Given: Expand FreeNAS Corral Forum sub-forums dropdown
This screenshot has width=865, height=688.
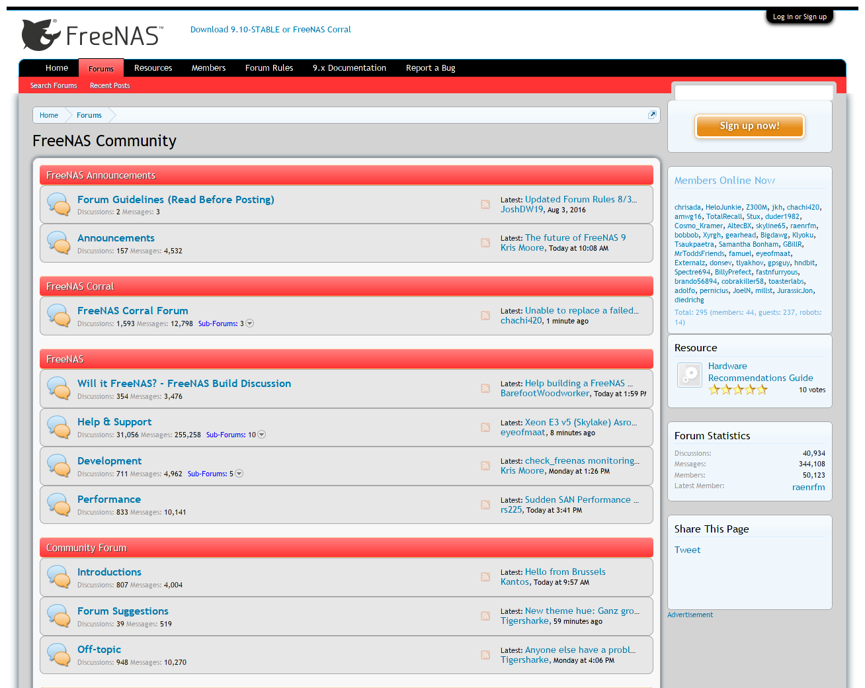Looking at the screenshot, I should pyautogui.click(x=249, y=323).
